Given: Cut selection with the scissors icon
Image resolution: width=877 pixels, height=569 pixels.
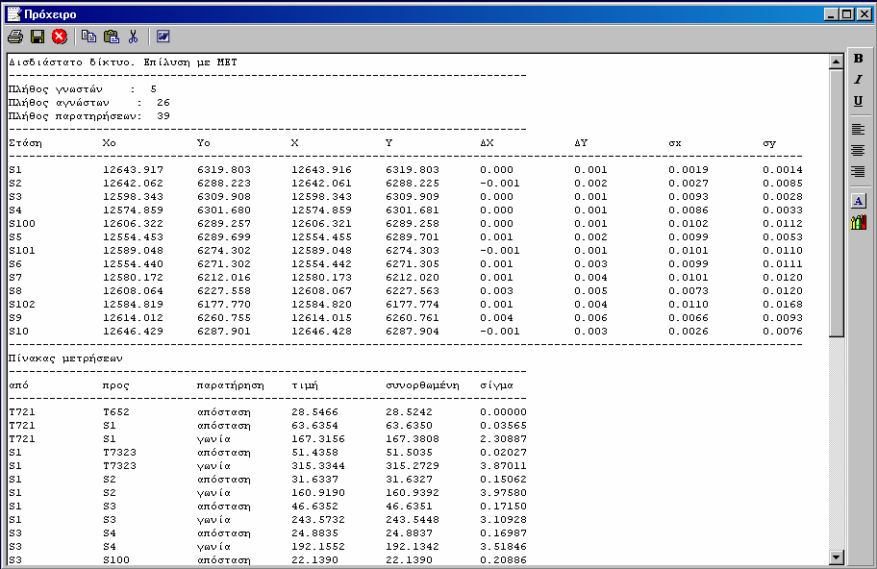Looking at the screenshot, I should (133, 37).
